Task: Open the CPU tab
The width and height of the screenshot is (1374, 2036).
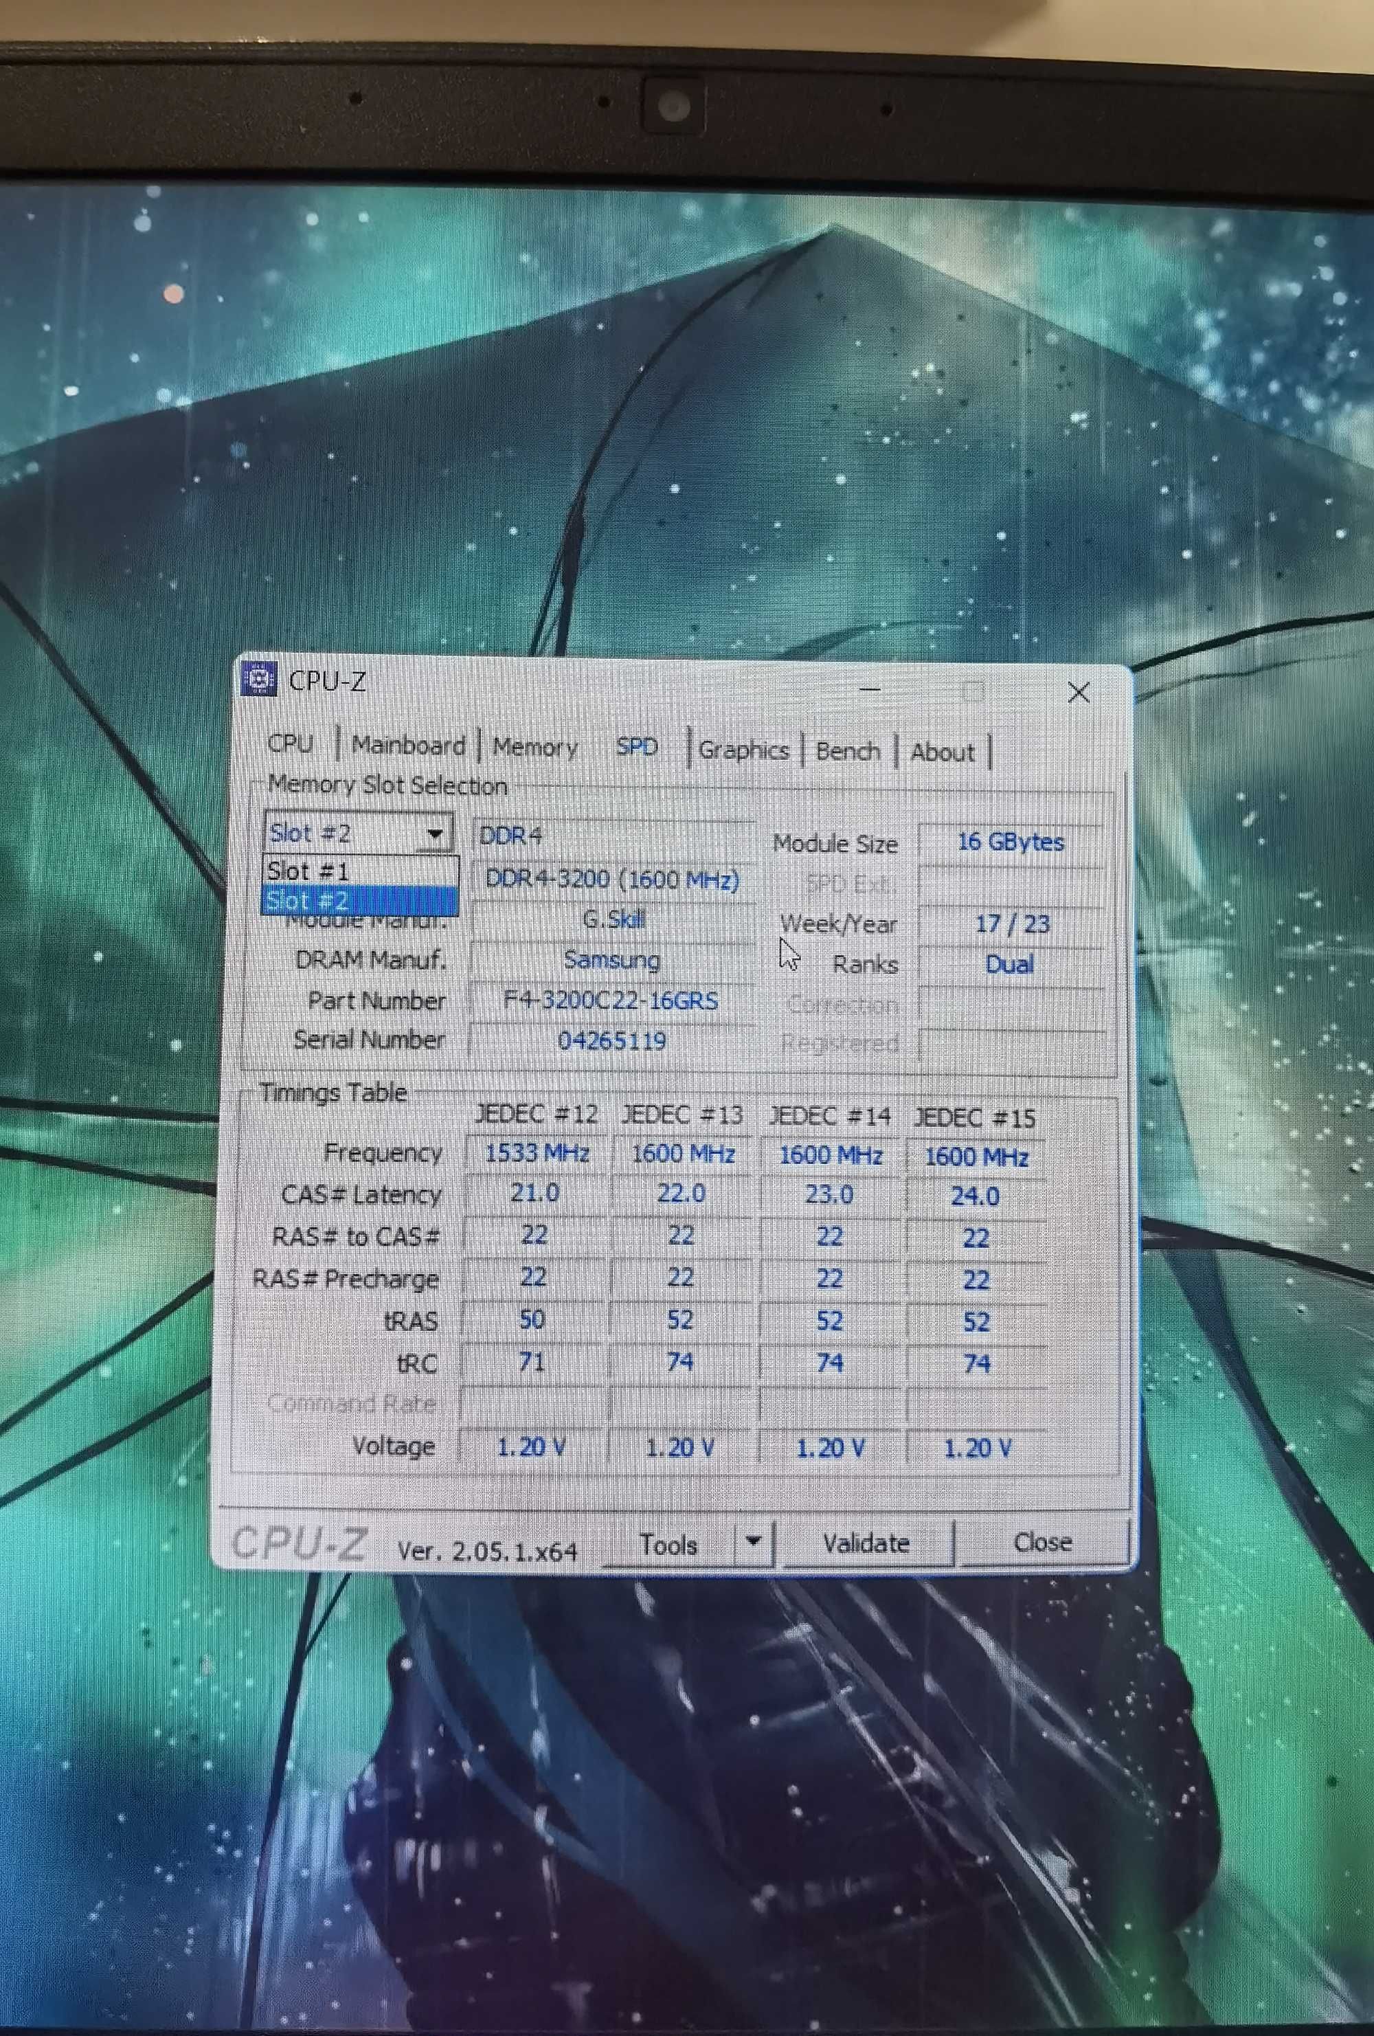Action: click(291, 743)
